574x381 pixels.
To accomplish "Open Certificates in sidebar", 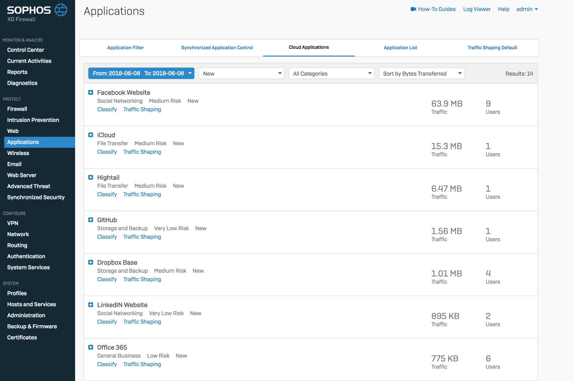I will 22,338.
